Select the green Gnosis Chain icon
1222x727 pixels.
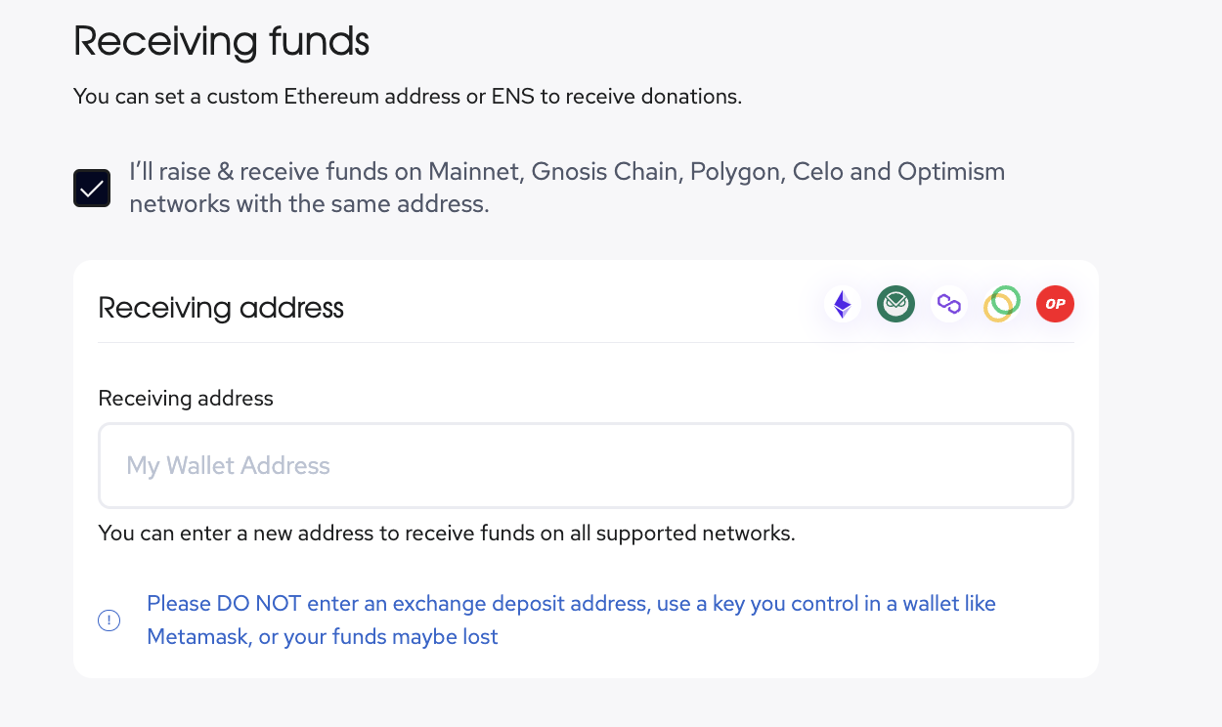coord(895,305)
